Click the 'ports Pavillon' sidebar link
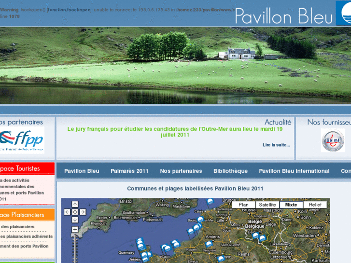 pos(24,246)
